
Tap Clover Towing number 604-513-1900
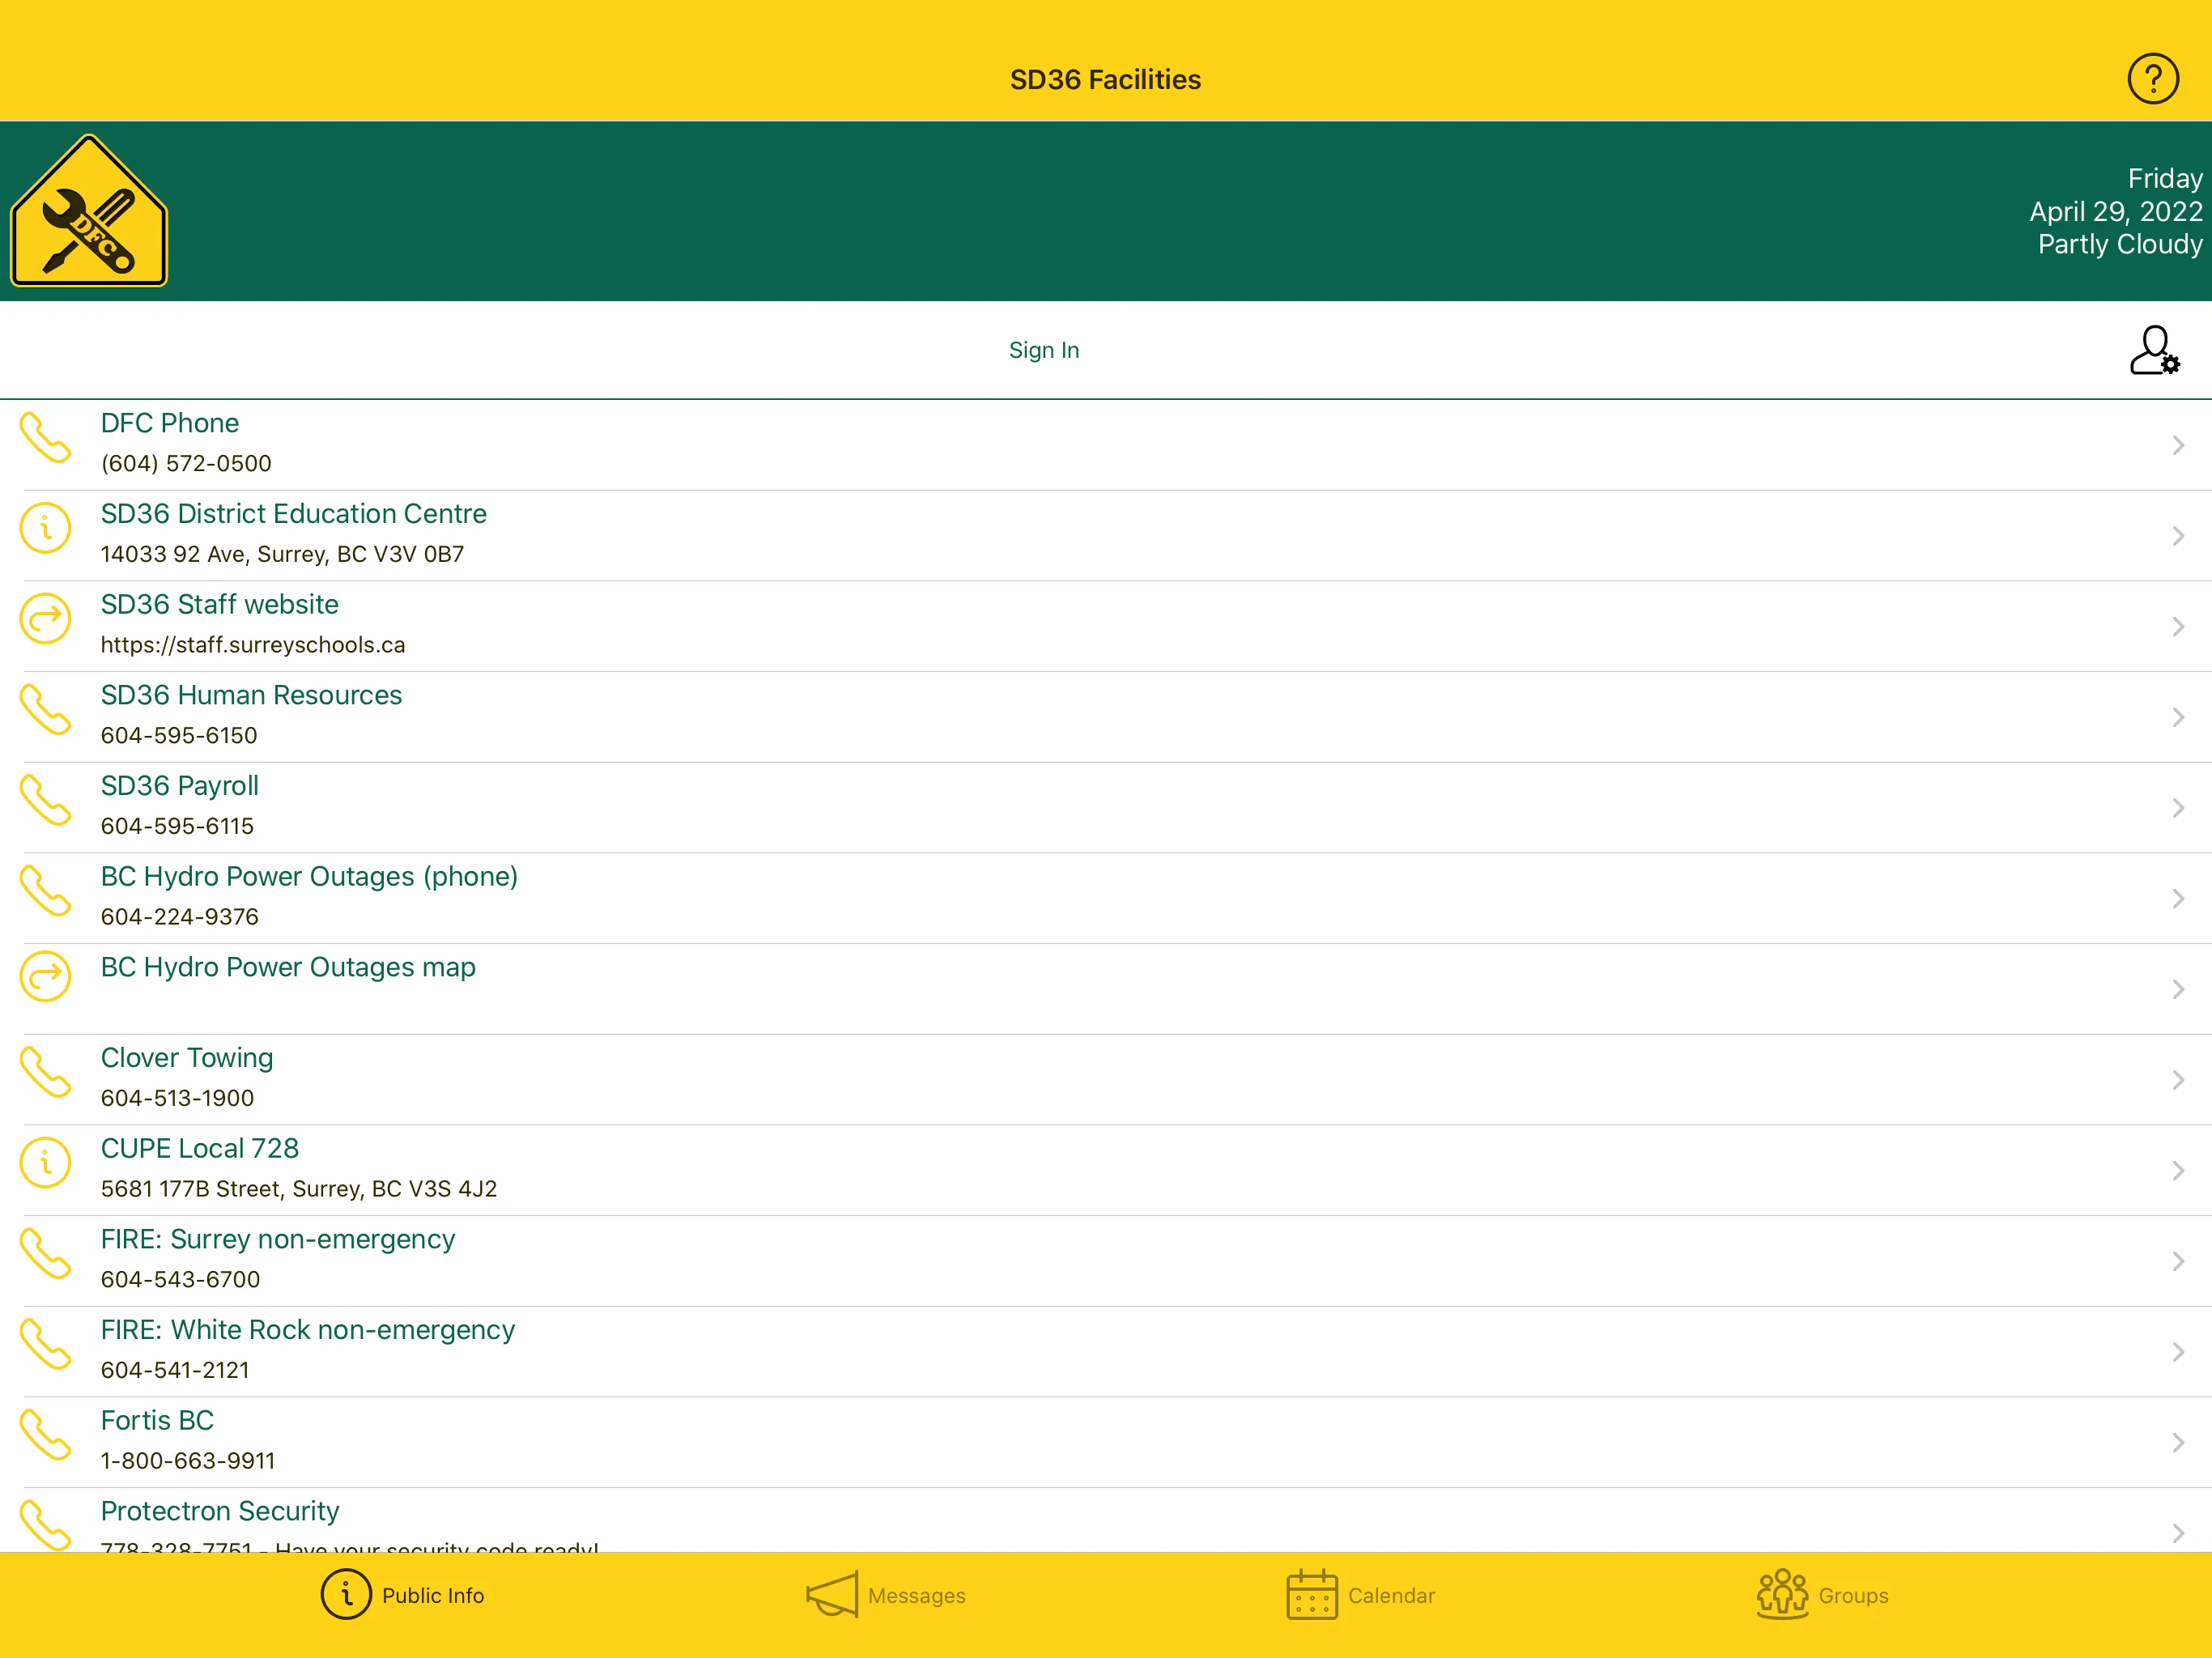[177, 1098]
